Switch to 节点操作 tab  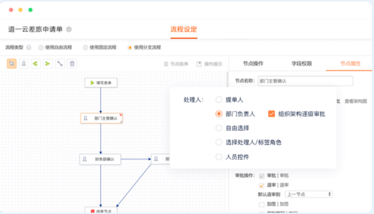point(253,64)
